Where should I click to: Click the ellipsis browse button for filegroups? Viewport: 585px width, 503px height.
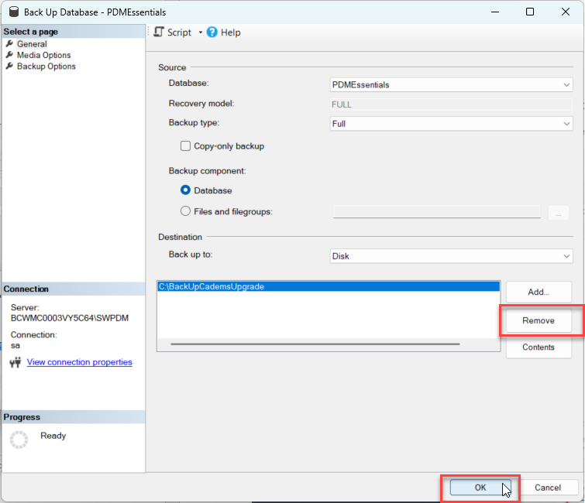coord(559,212)
